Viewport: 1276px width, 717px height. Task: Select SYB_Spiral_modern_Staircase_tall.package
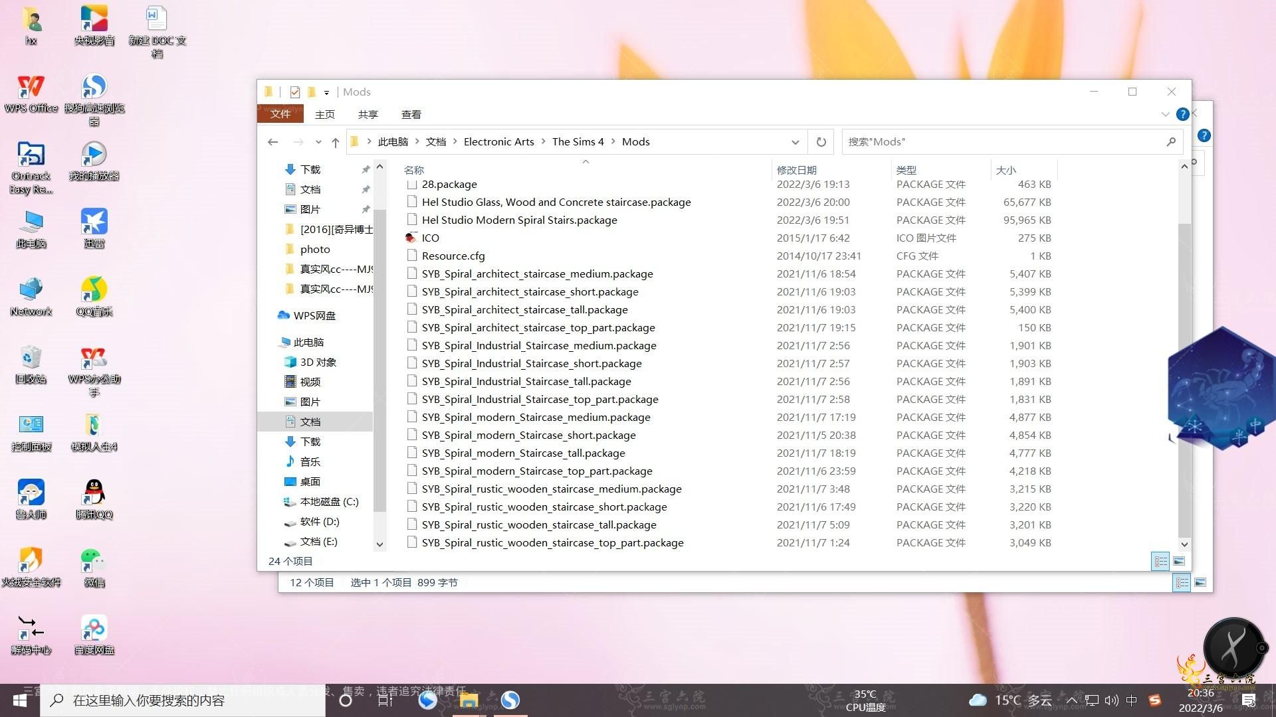click(x=524, y=453)
